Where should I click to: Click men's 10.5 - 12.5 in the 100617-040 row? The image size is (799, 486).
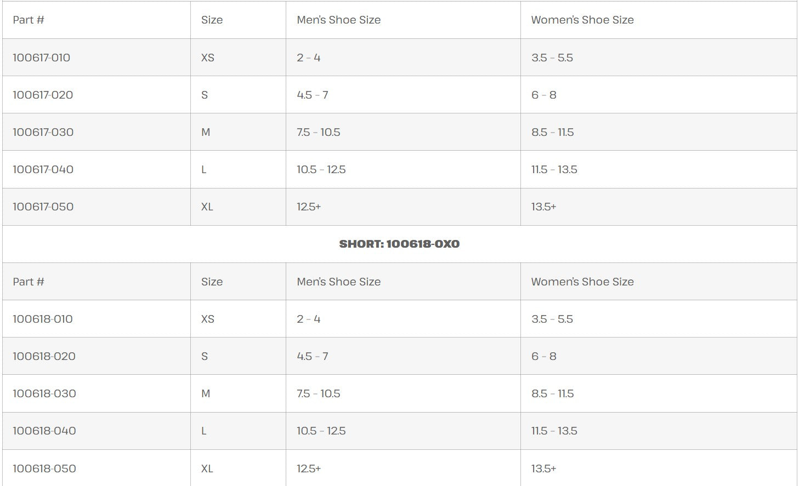pyautogui.click(x=321, y=169)
